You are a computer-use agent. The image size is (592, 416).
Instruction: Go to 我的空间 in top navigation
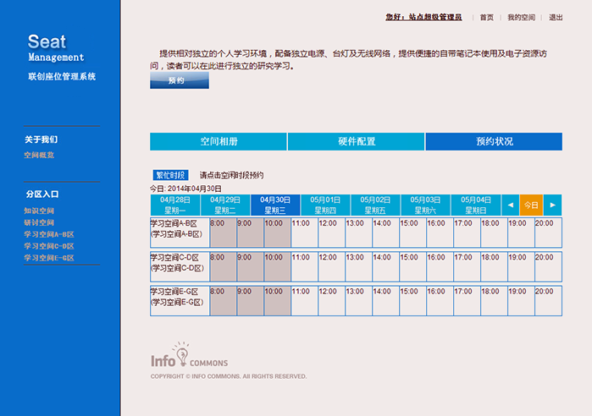(x=521, y=17)
